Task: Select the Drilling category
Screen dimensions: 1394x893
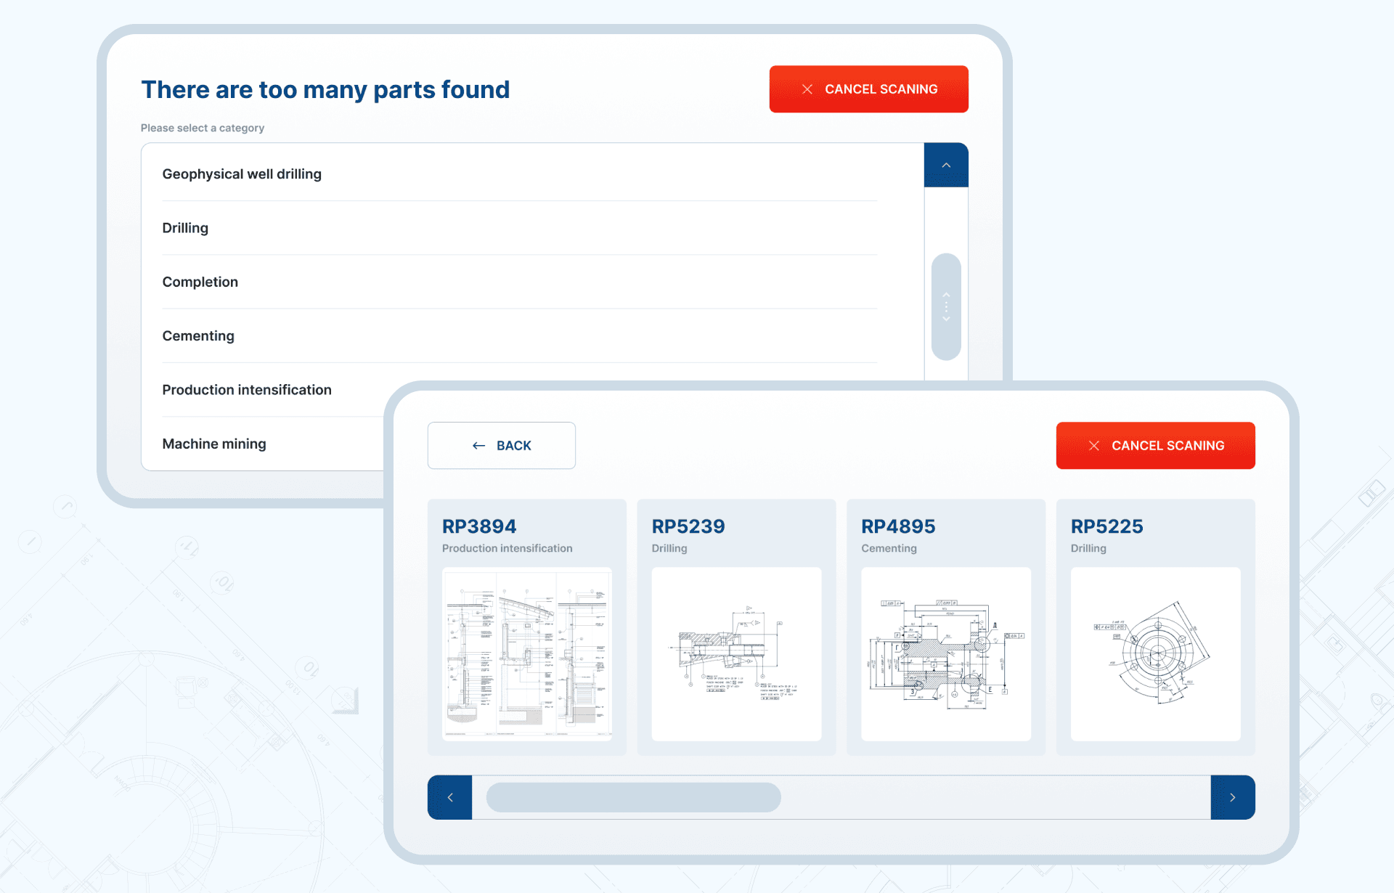Action: (x=185, y=228)
